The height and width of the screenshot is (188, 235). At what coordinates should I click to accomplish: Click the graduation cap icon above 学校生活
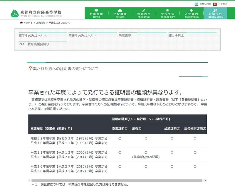pos(167,10)
